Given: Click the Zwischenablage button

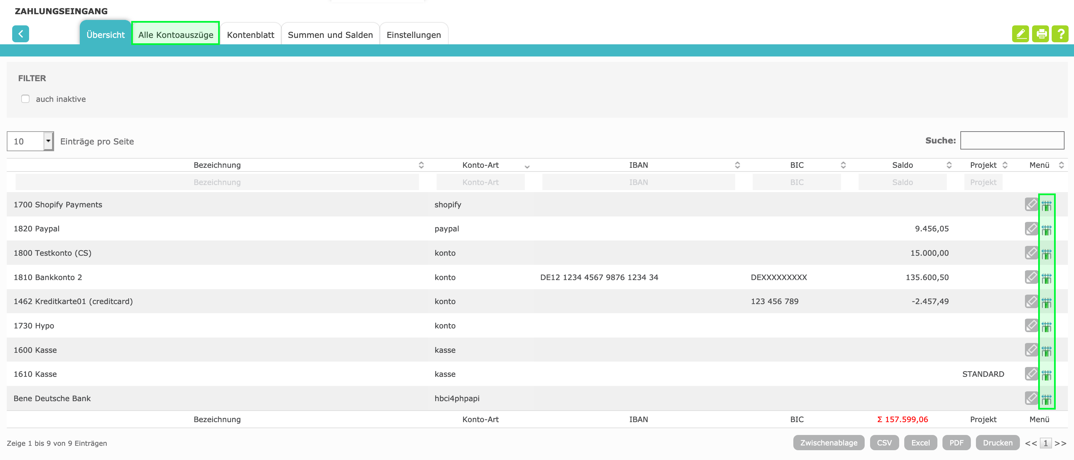Looking at the screenshot, I should tap(828, 442).
